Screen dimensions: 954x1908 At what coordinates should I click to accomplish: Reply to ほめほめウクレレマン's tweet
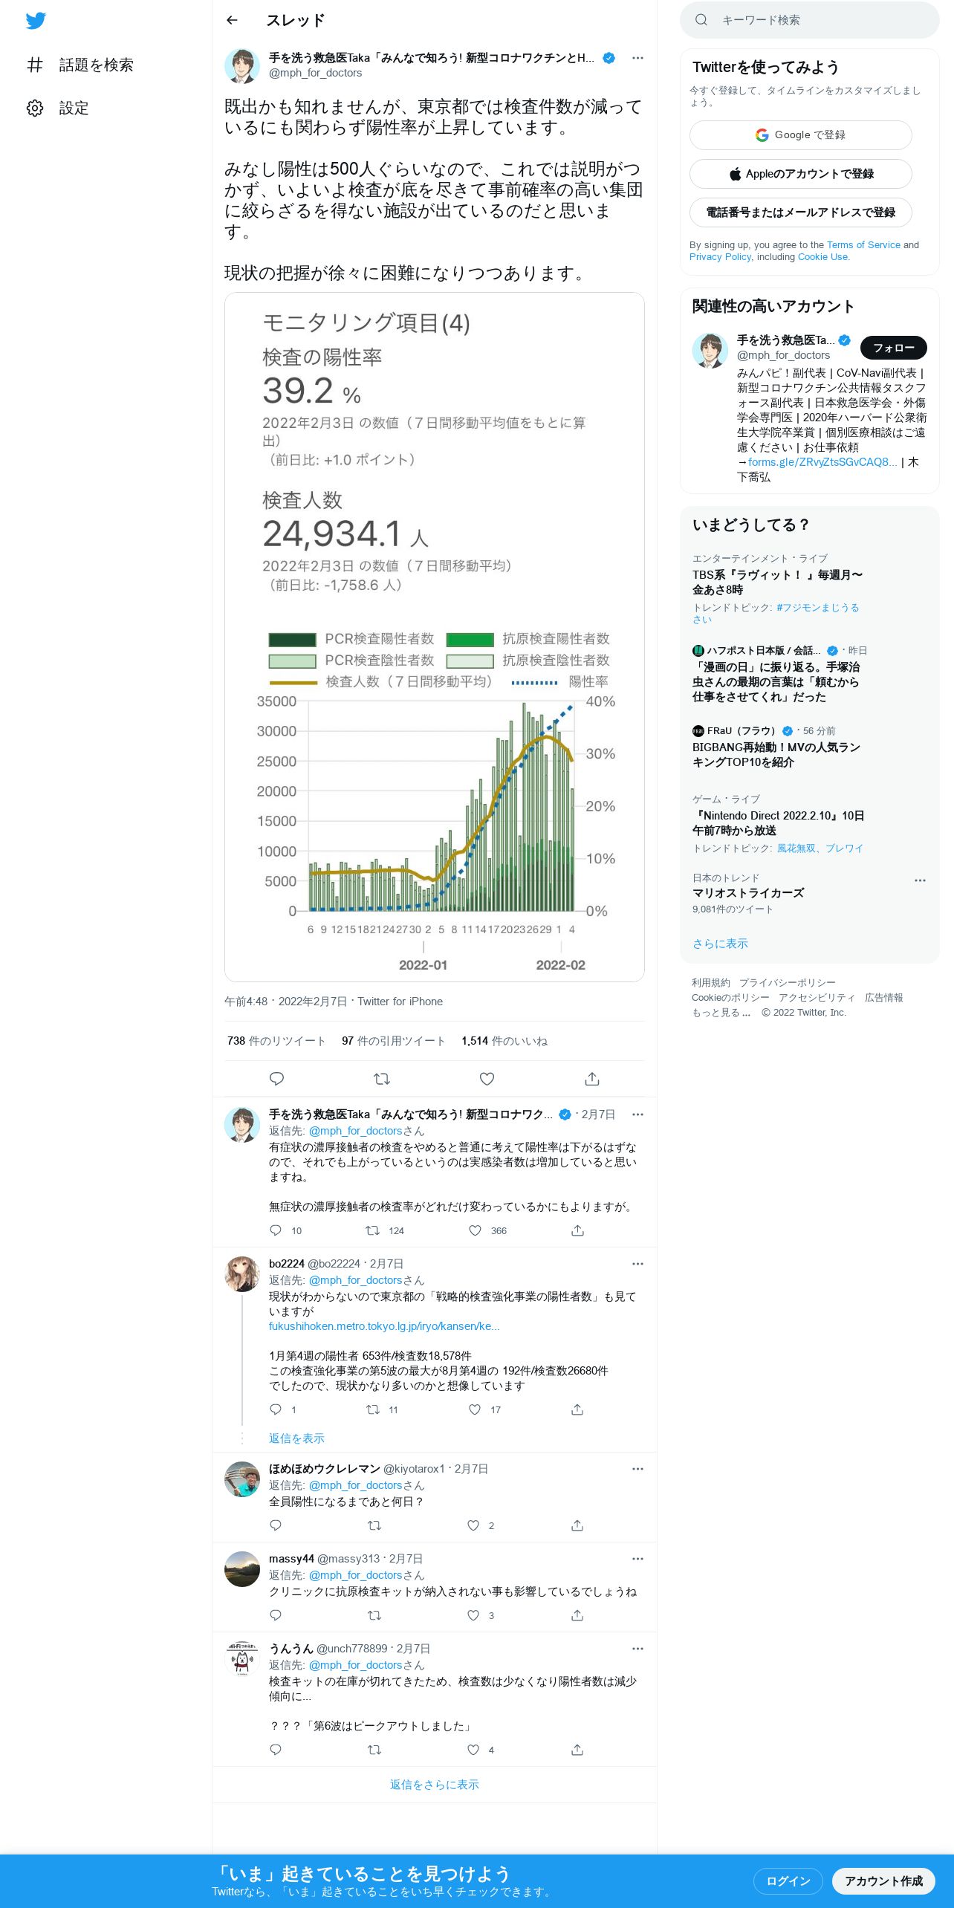276,1525
